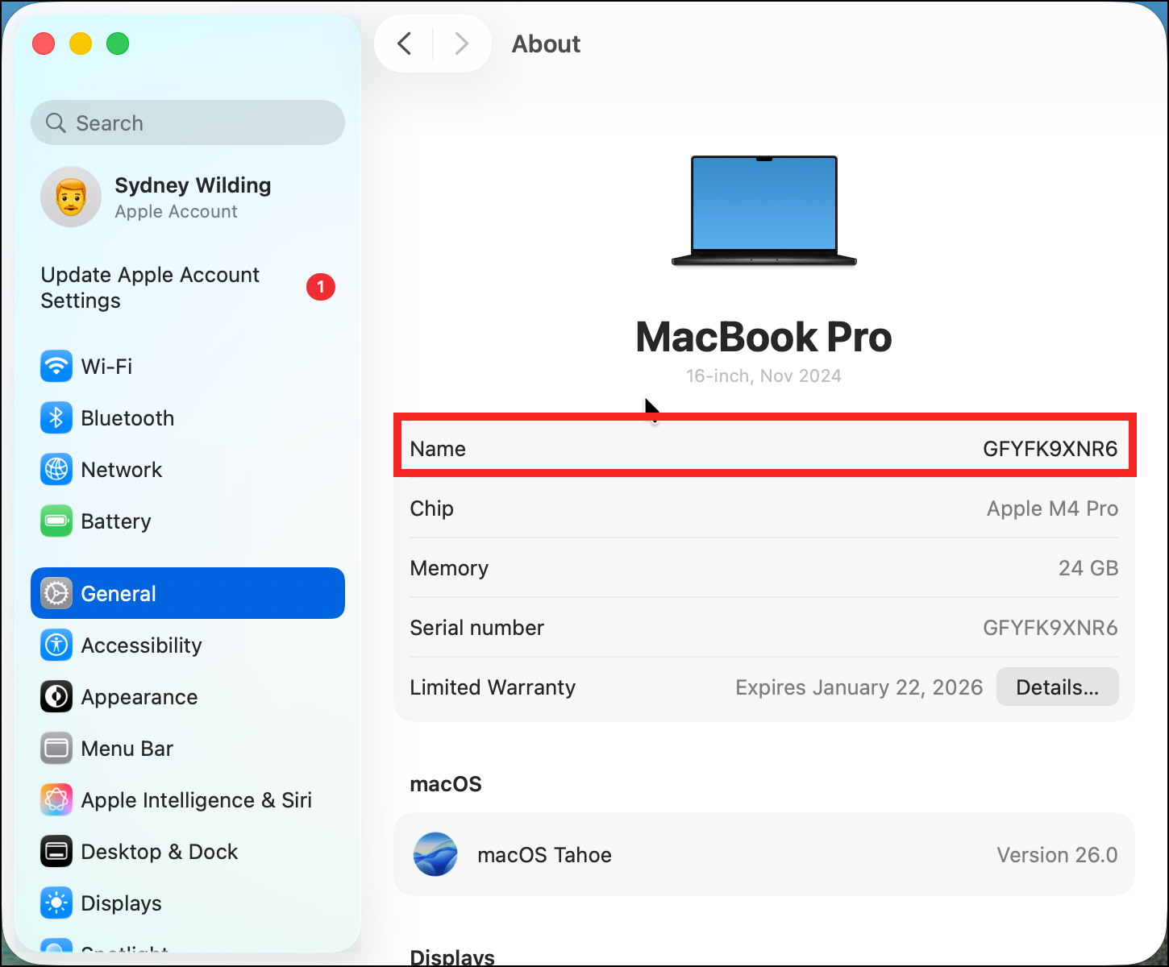Click the MacBook Pro laptop image
Viewport: 1169px width, 967px height.
tap(763, 211)
